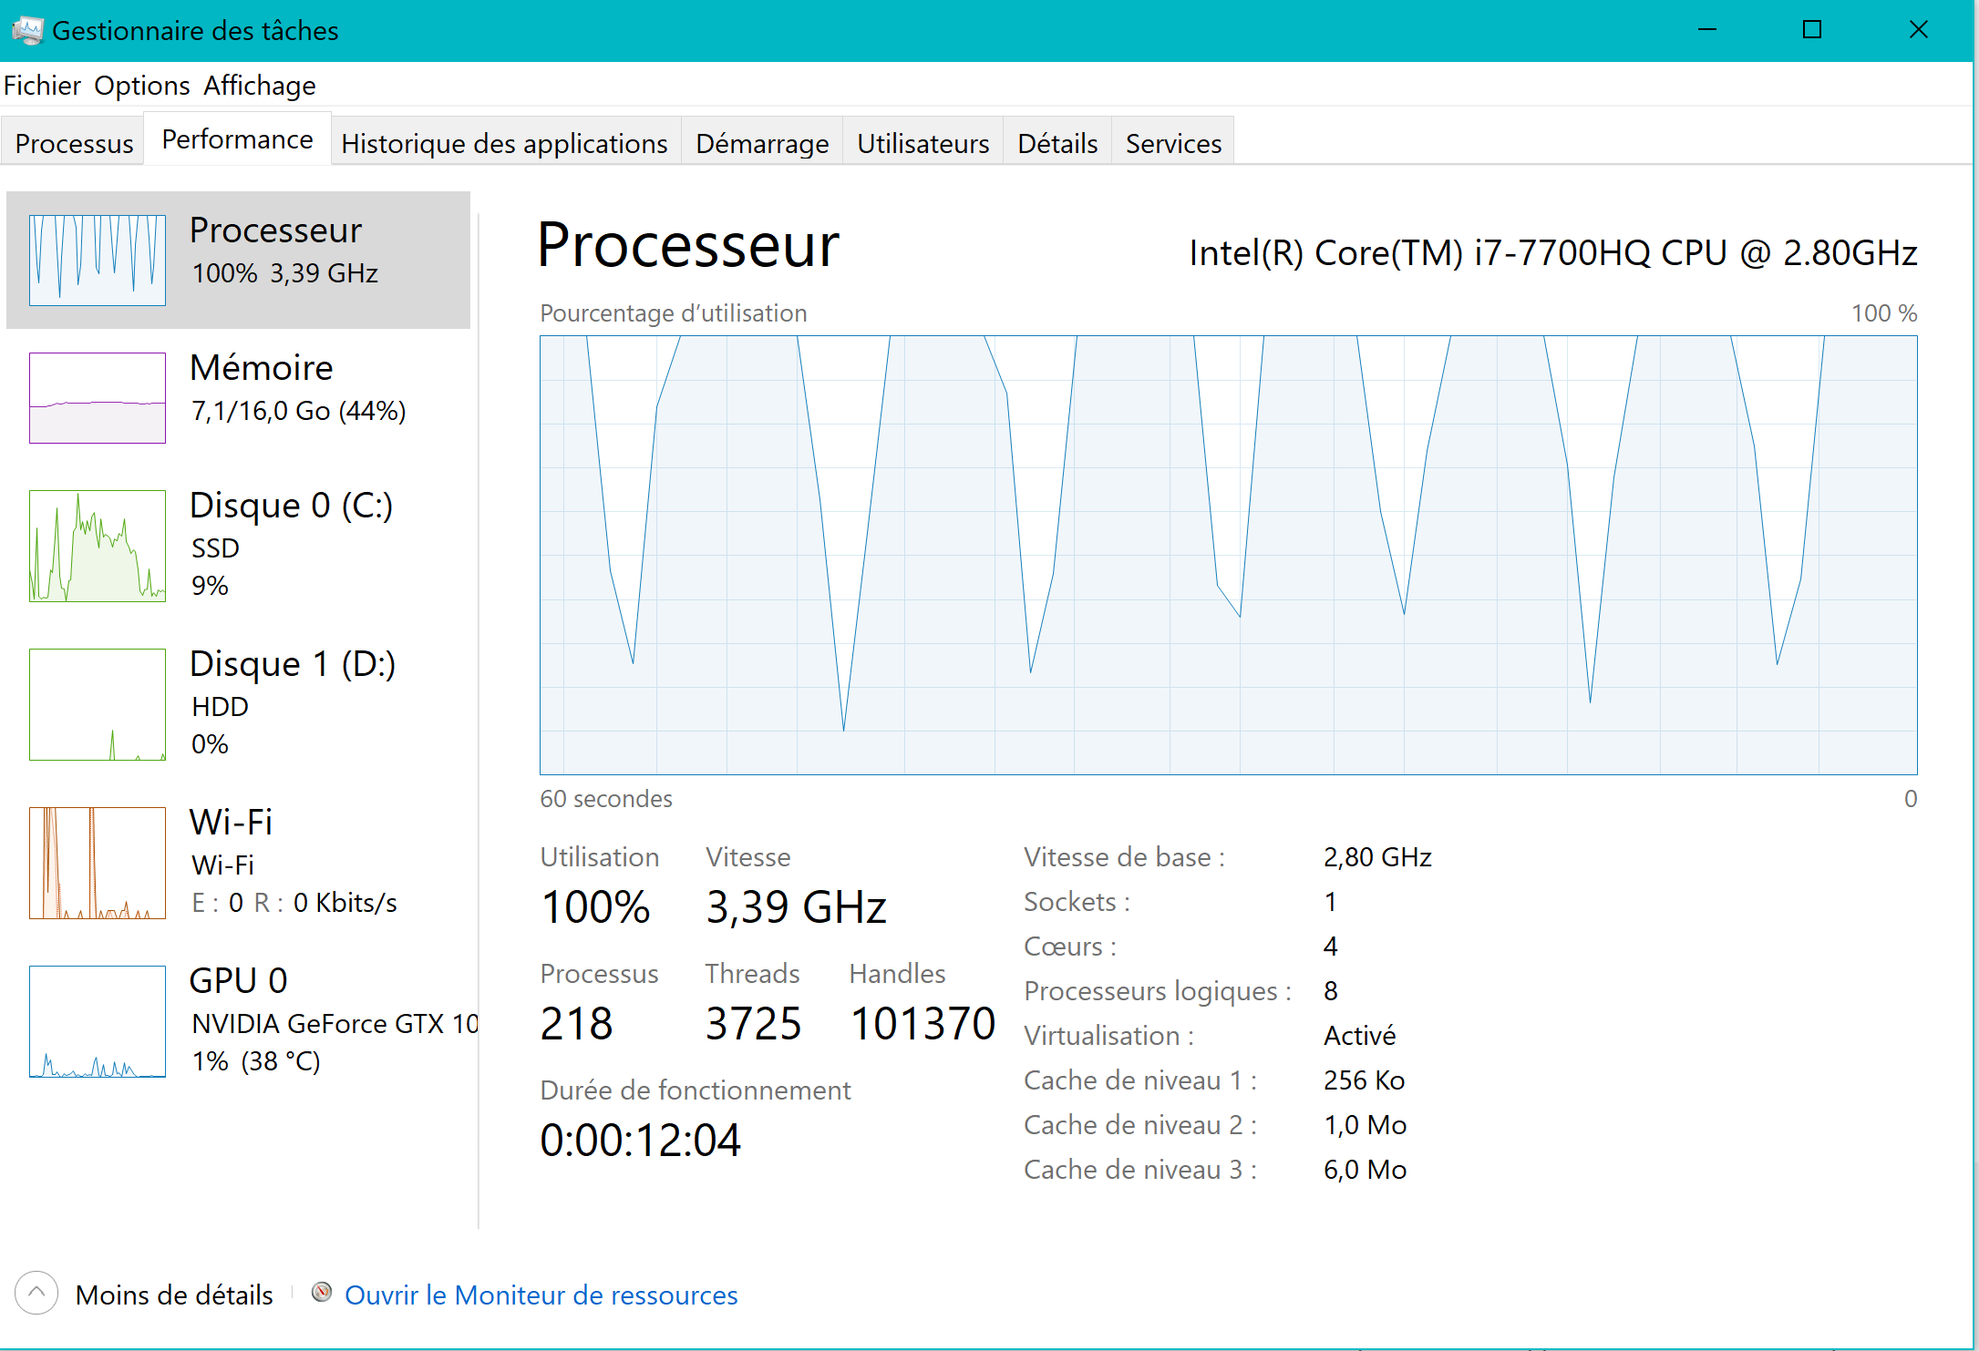The image size is (1979, 1351).
Task: Select the GPU 0 NVIDIA graph
Action: pyautogui.click(x=97, y=1021)
